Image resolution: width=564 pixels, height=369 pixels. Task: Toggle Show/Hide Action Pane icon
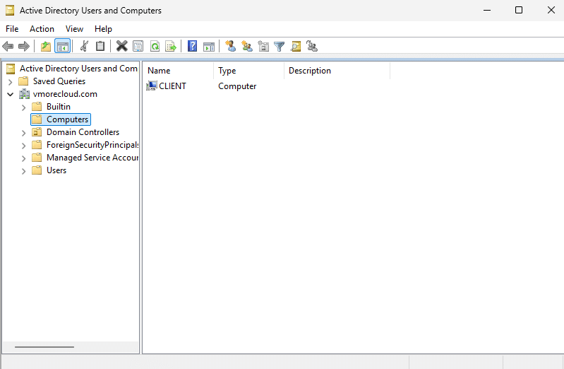pyautogui.click(x=209, y=46)
